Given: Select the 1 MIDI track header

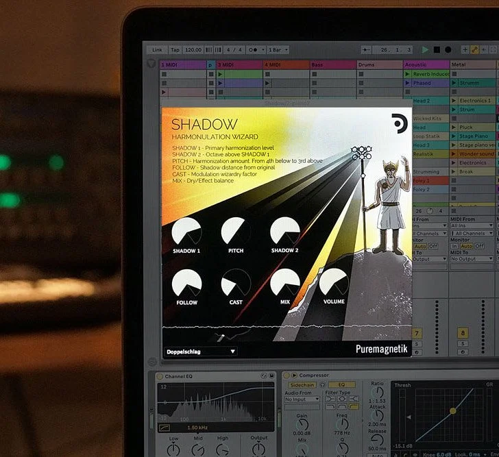Looking at the screenshot, I should (183, 65).
